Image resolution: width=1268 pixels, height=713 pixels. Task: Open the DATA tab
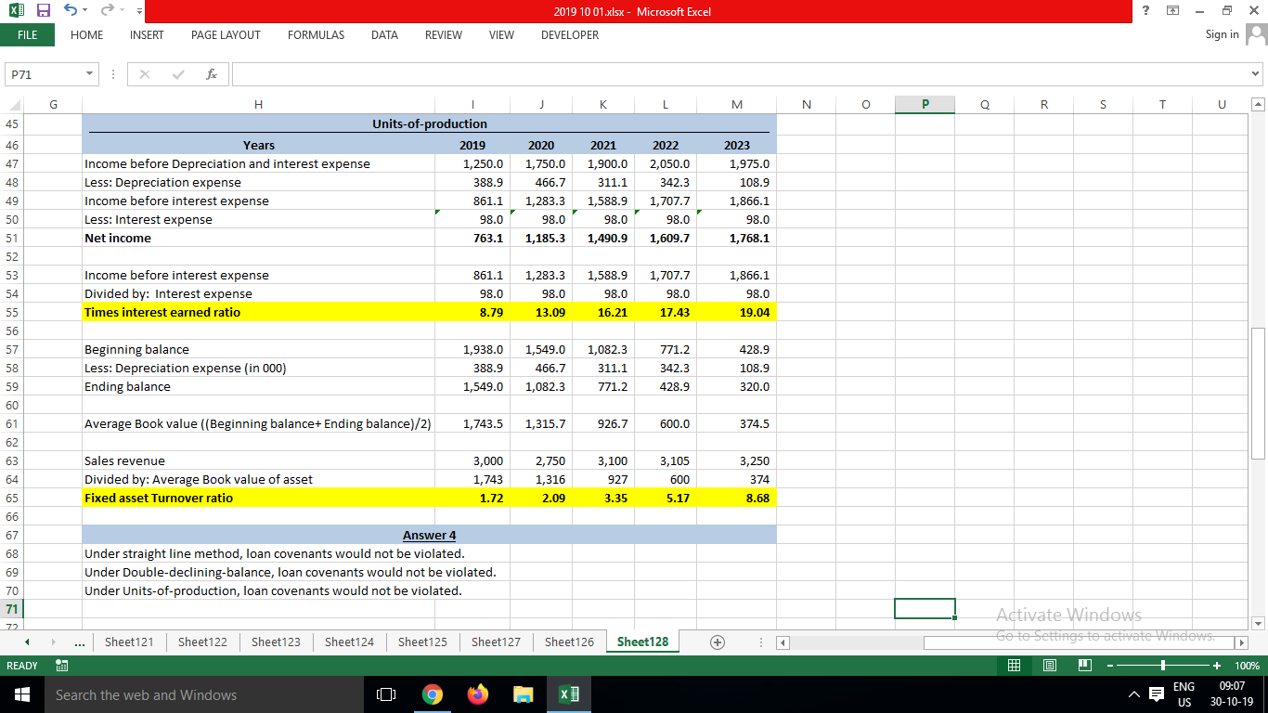tap(384, 34)
